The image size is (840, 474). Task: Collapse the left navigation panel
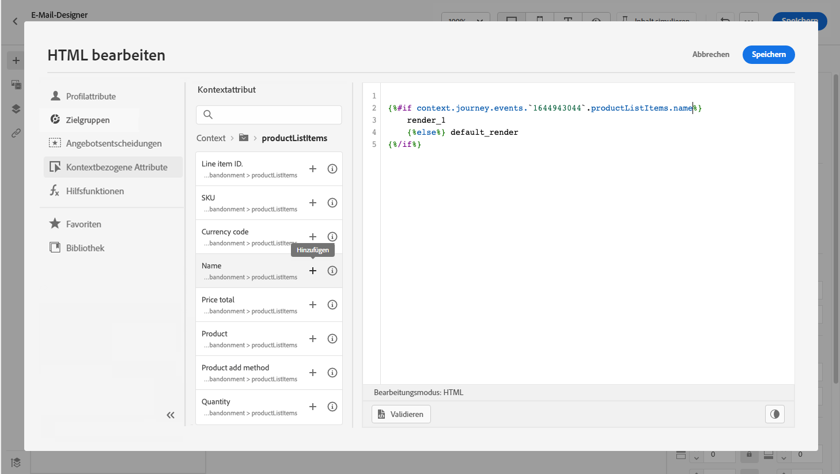(x=171, y=415)
